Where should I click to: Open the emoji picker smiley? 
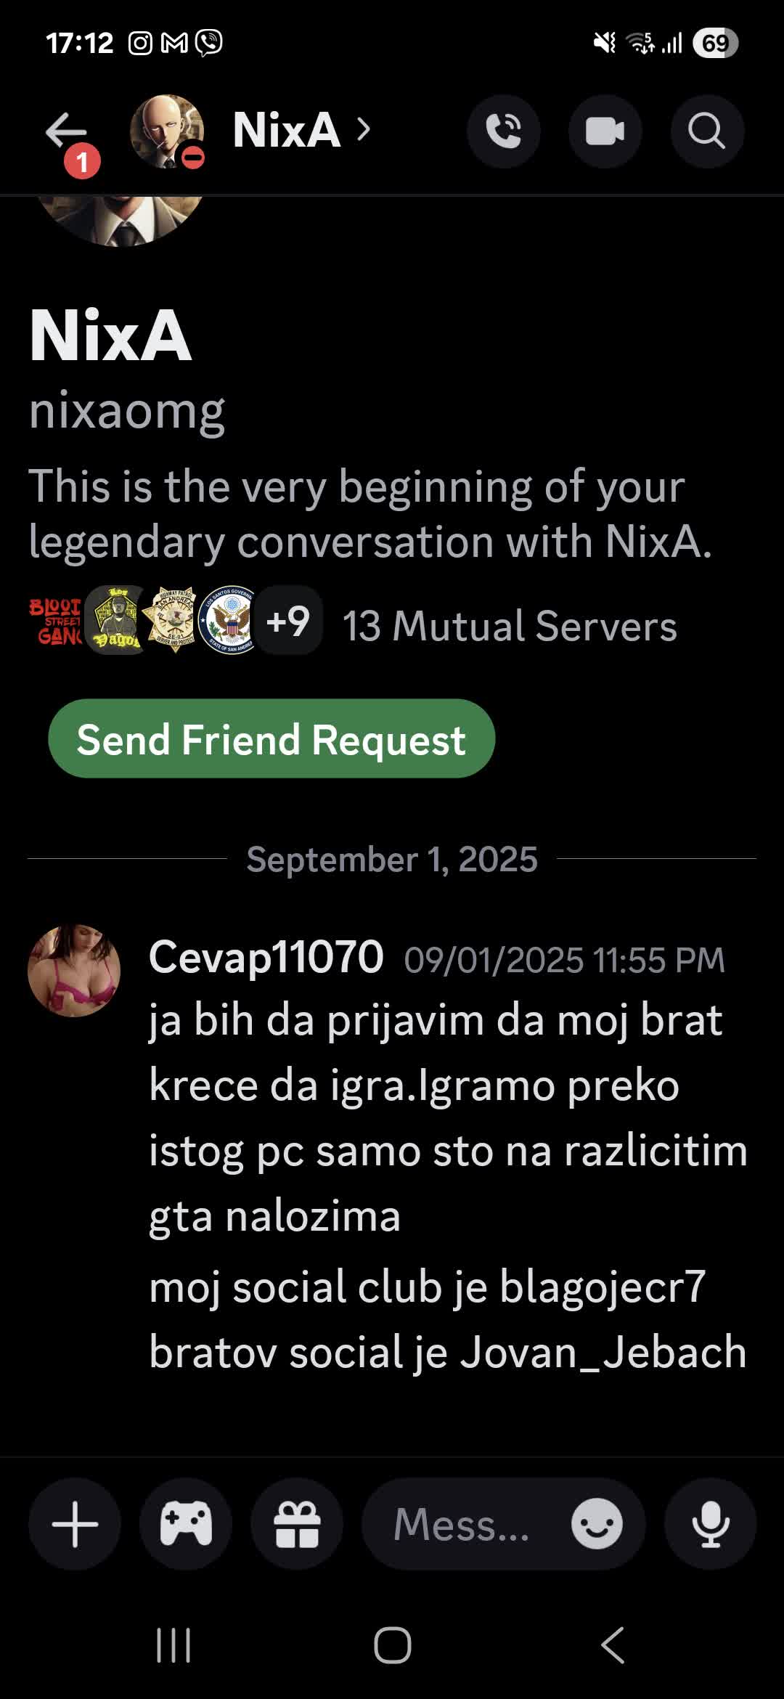597,1524
